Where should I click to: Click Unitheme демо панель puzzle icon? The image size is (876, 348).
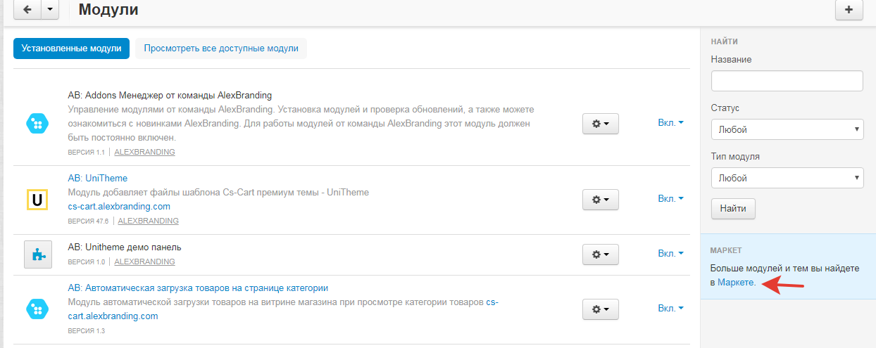(x=38, y=254)
